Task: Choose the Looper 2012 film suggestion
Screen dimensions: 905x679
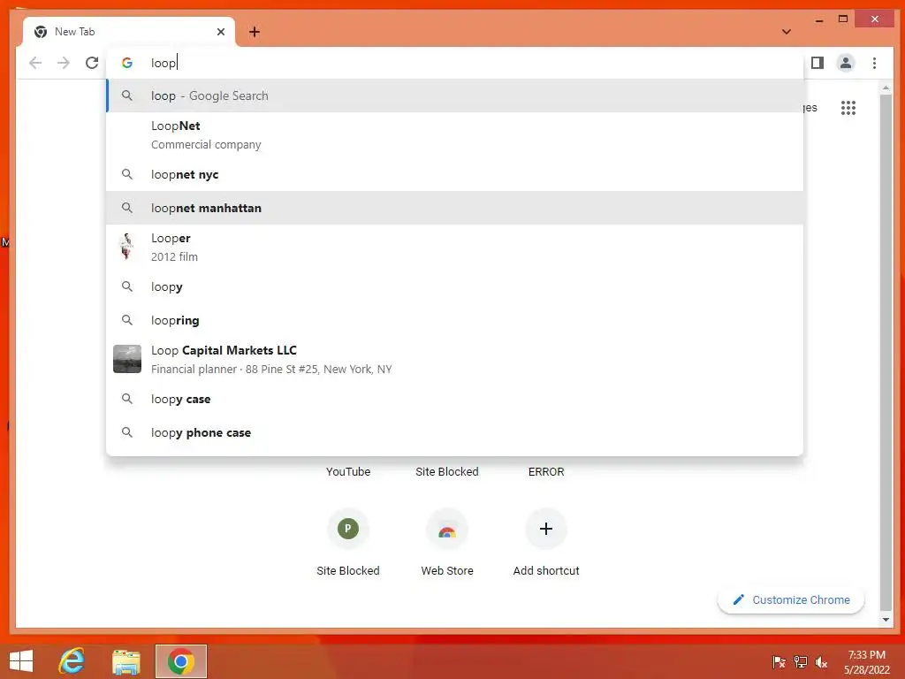Action: (x=455, y=248)
